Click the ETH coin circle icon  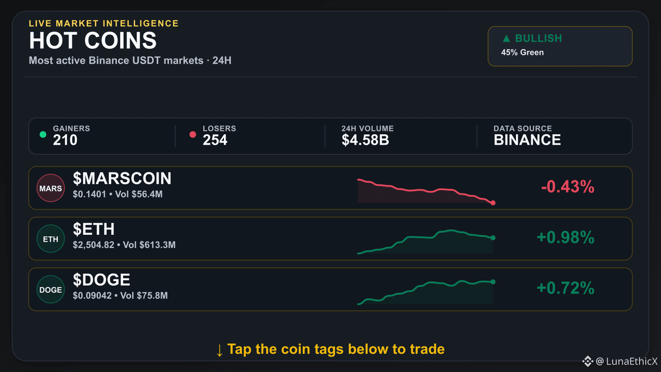(x=51, y=239)
